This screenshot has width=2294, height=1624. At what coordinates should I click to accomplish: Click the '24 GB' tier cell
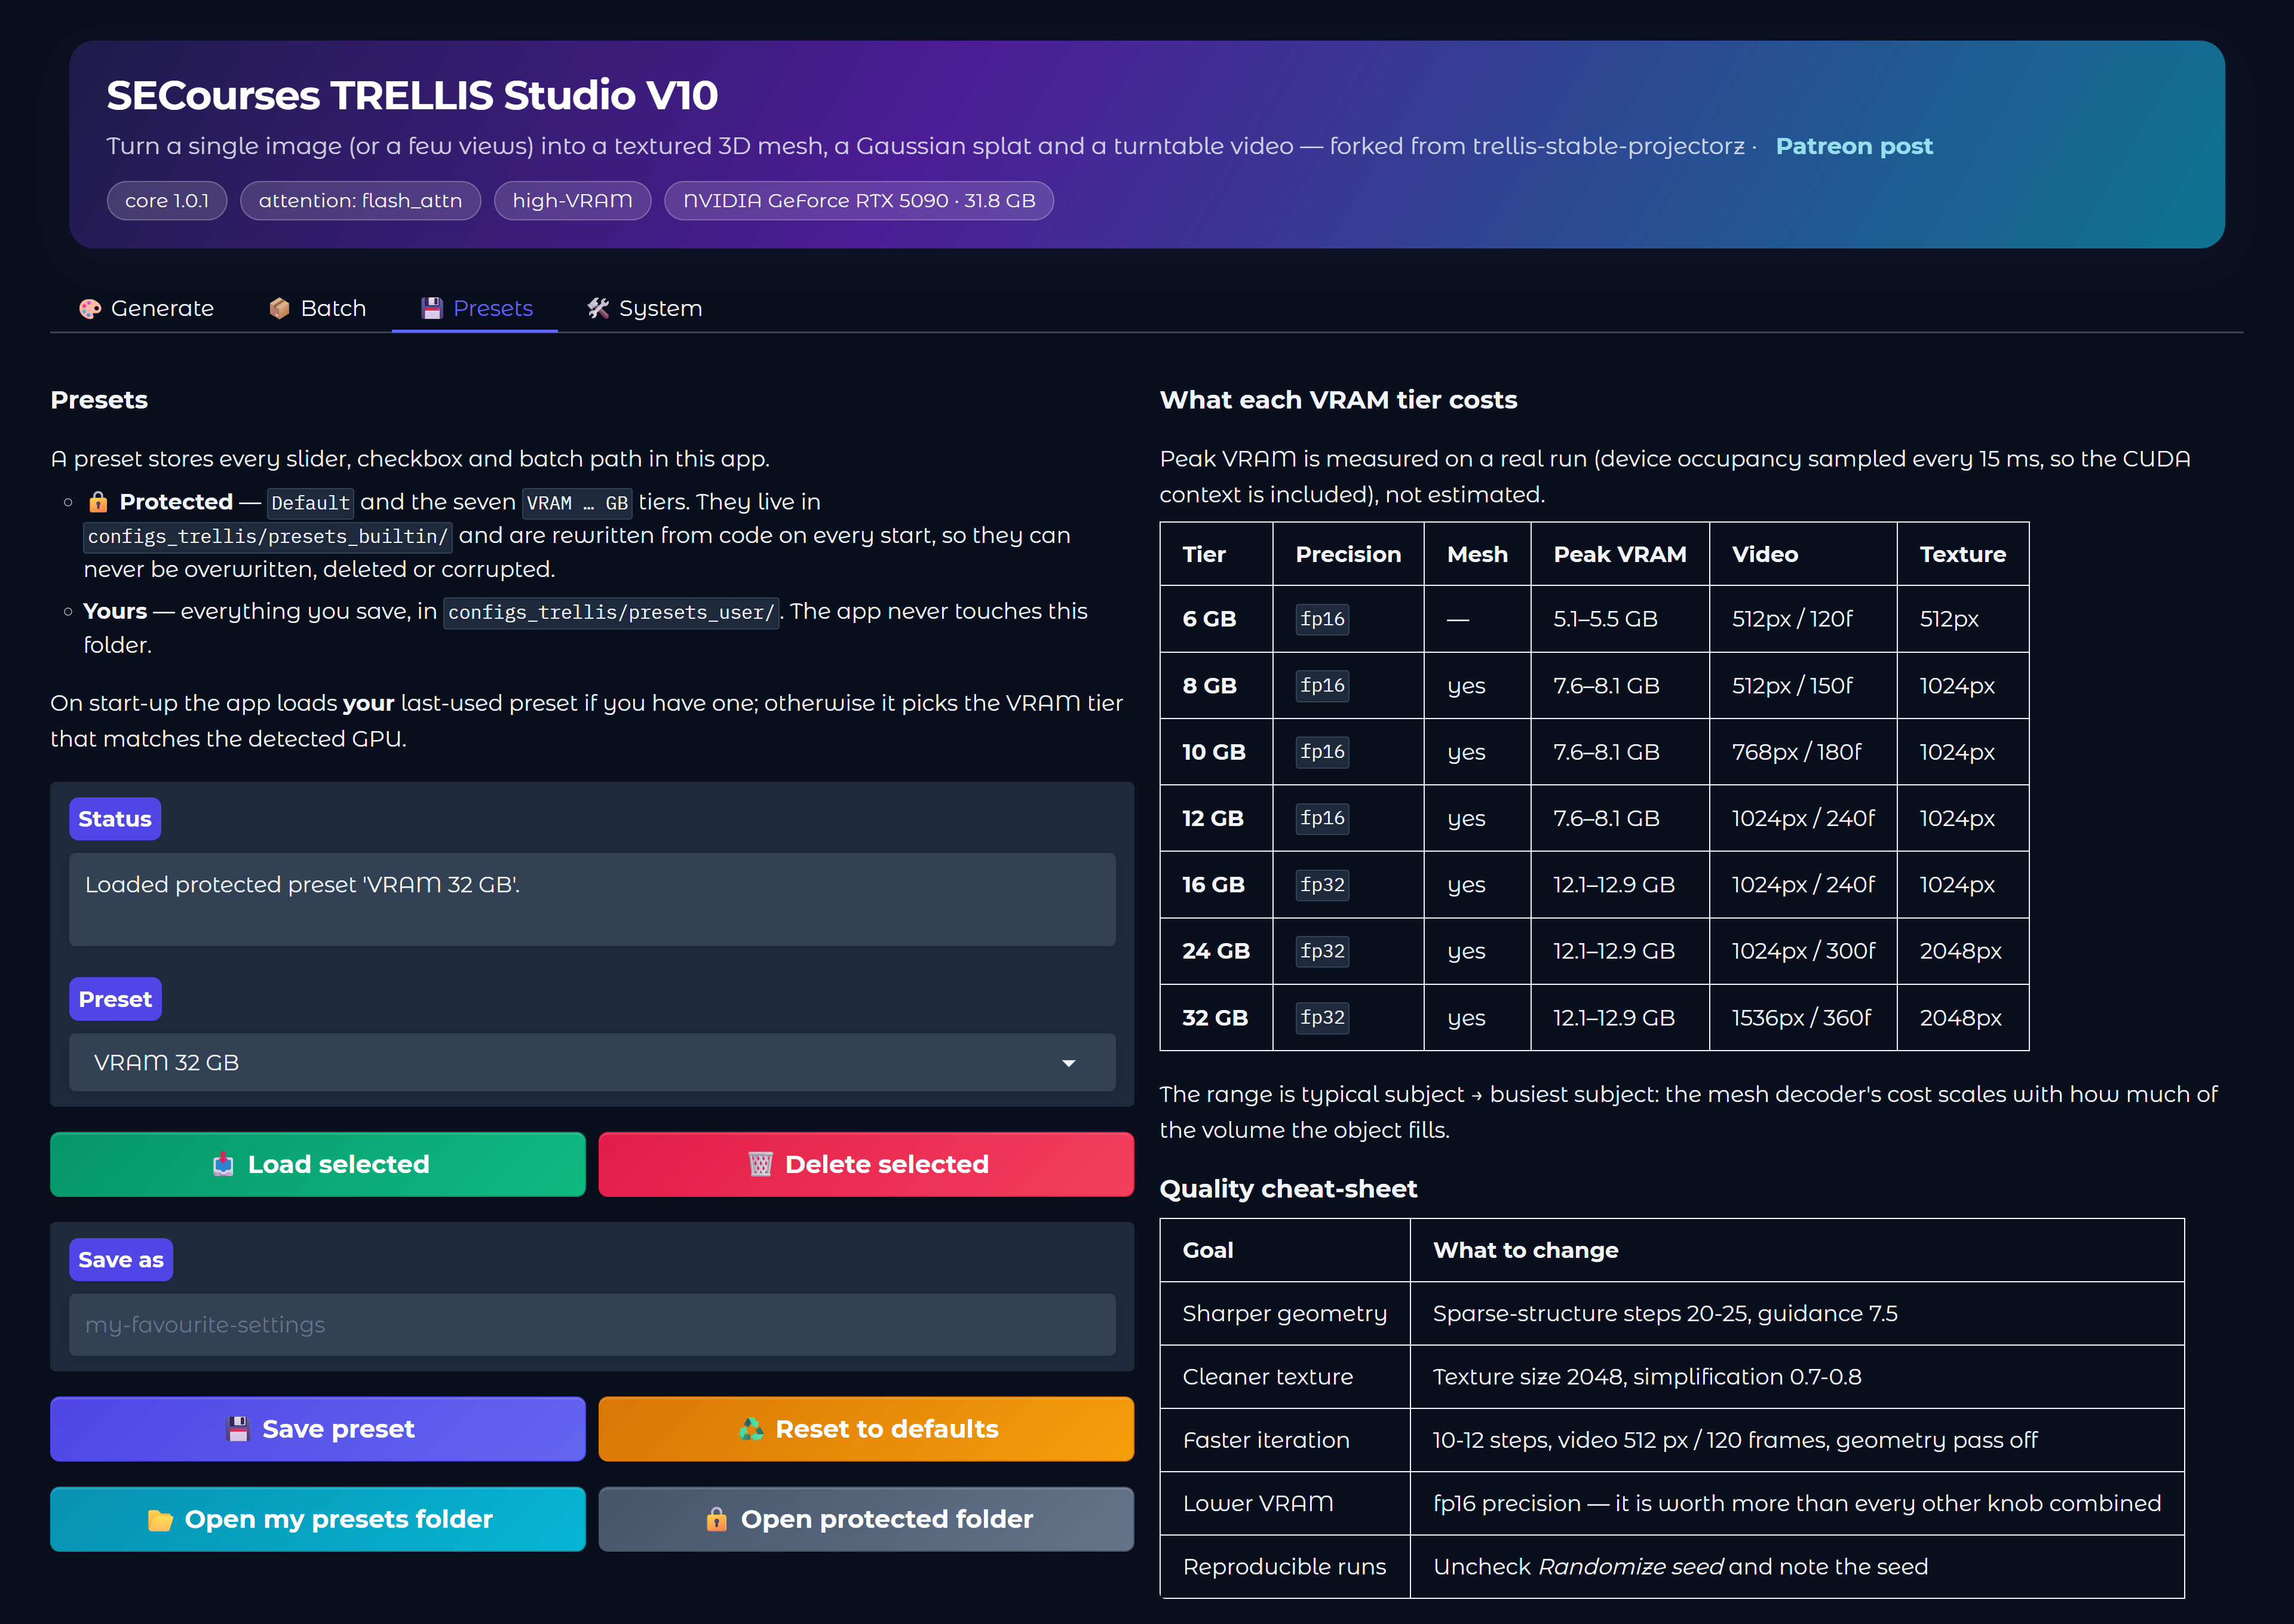1216,951
